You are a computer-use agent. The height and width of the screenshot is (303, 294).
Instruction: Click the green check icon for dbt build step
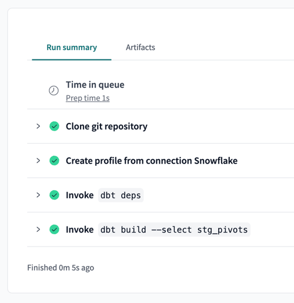tap(54, 229)
